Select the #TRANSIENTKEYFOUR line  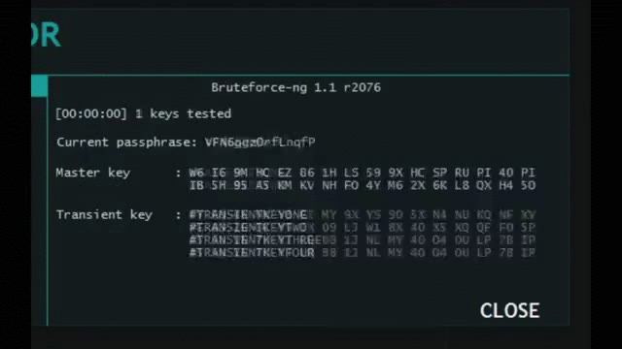252,252
